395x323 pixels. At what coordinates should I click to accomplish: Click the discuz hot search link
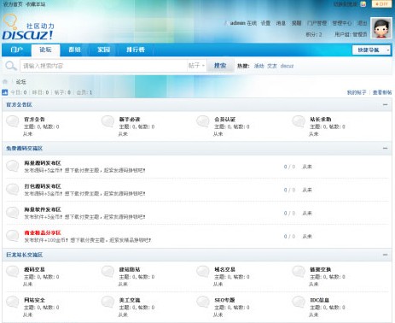[287, 66]
